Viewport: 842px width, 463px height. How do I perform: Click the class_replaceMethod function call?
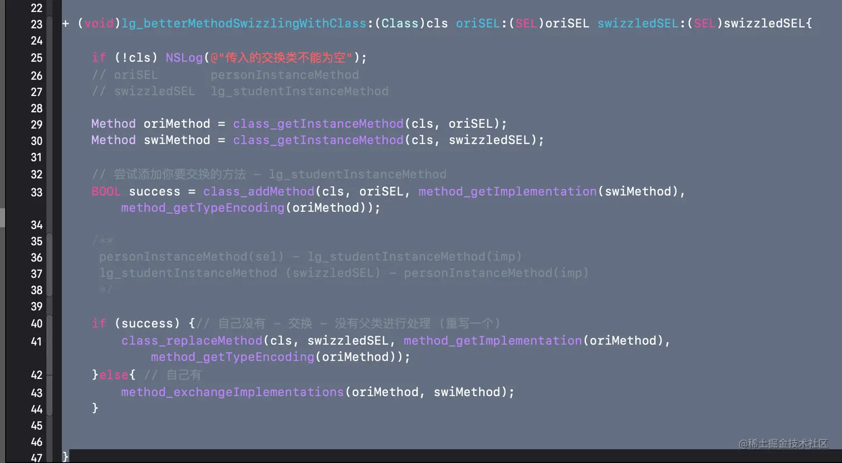click(x=192, y=341)
